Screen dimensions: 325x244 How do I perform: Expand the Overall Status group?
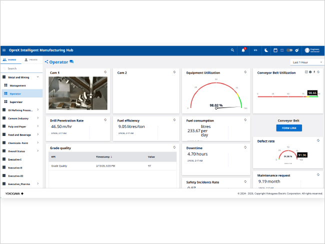click(37, 150)
